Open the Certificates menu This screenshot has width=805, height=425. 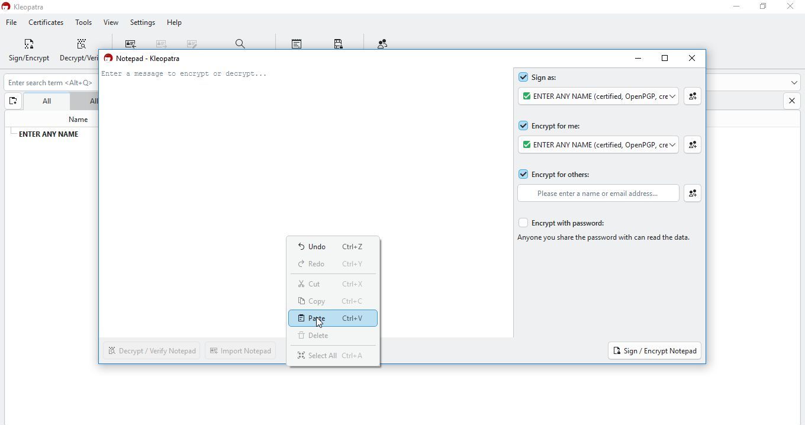pyautogui.click(x=46, y=22)
